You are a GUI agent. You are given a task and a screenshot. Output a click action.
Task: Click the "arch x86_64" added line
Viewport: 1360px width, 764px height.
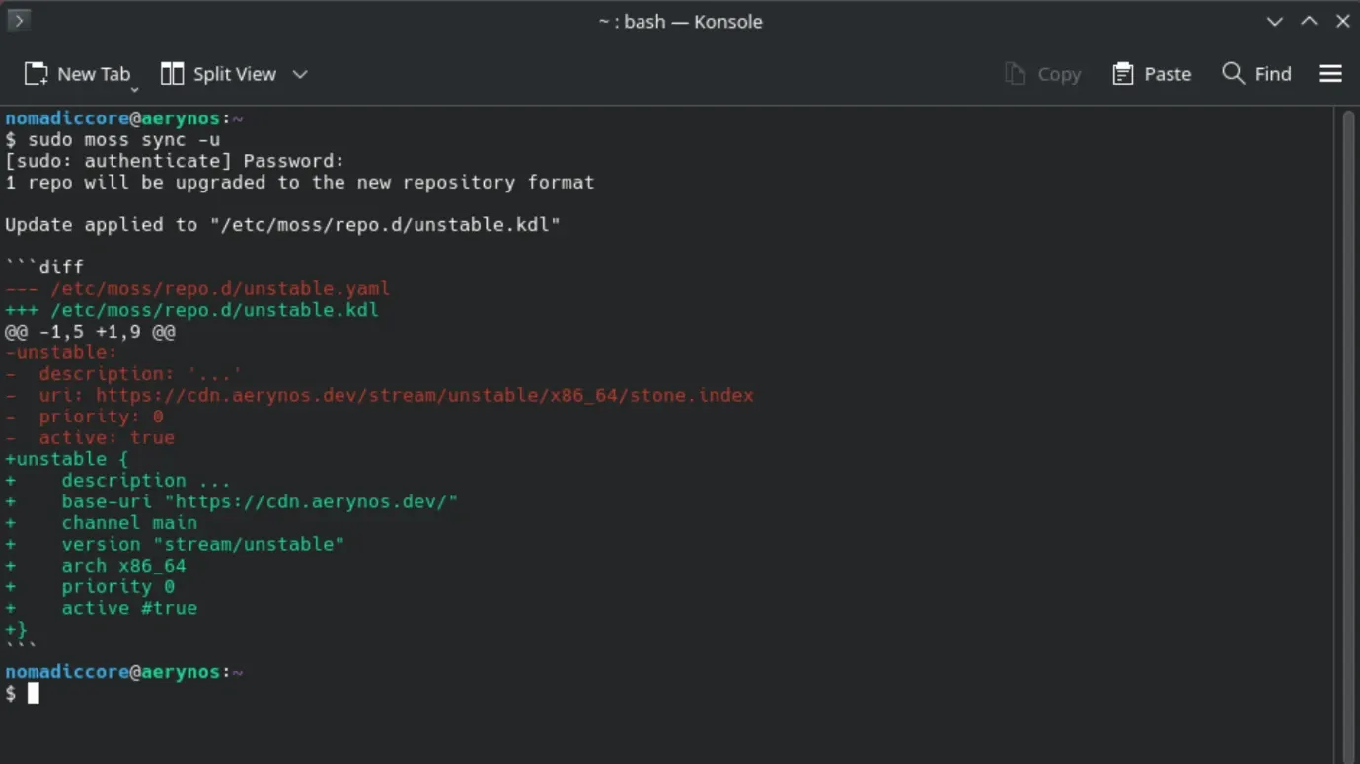pos(96,566)
